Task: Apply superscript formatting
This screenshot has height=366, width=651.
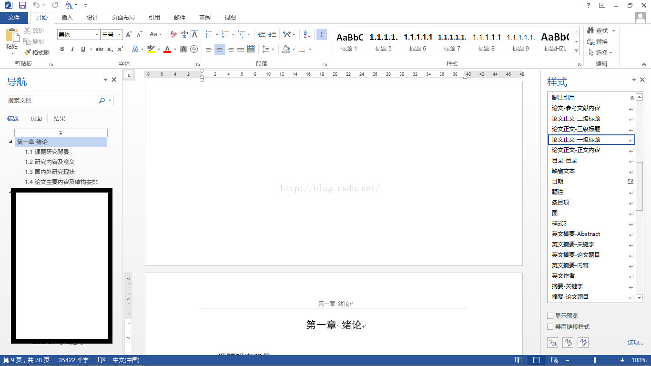Action: coord(121,49)
